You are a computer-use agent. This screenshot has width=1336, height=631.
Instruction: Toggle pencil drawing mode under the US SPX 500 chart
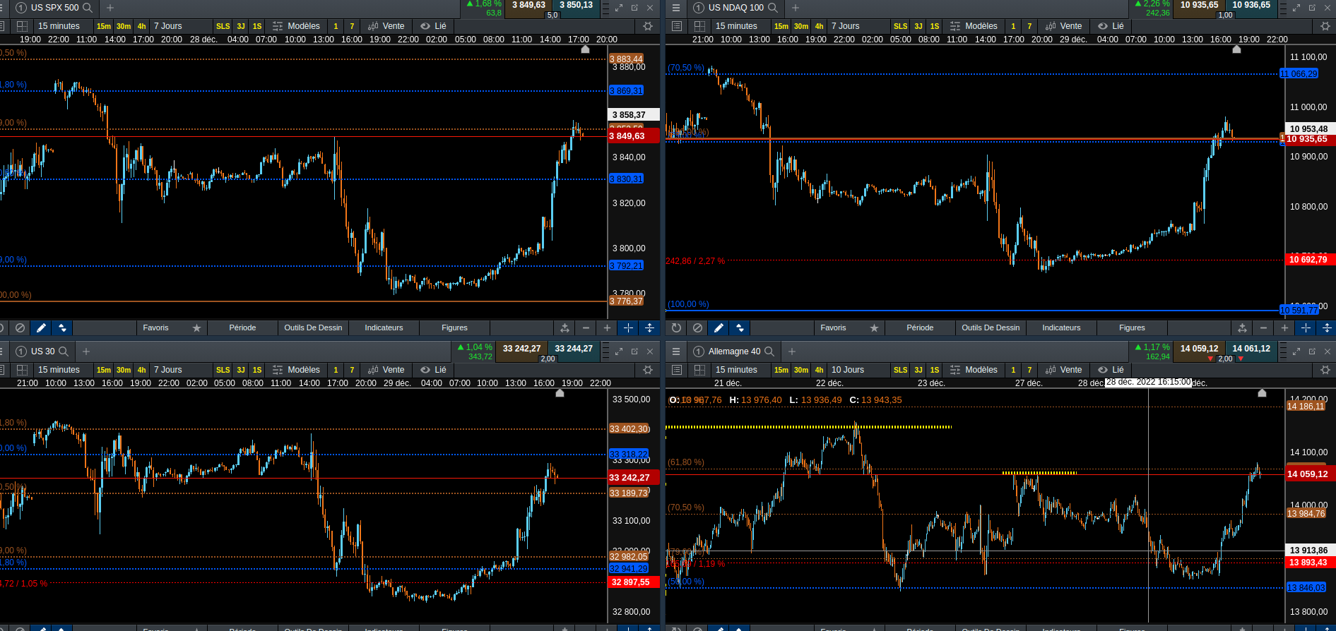41,327
